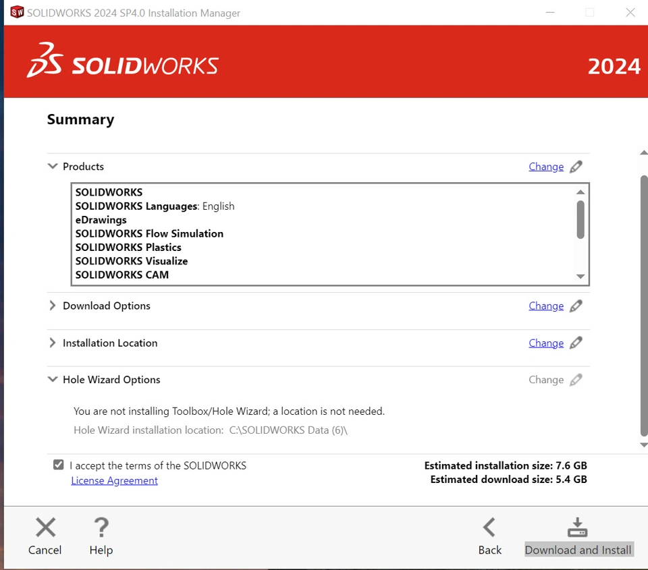Go Back using the left chevron icon

[x=489, y=528]
